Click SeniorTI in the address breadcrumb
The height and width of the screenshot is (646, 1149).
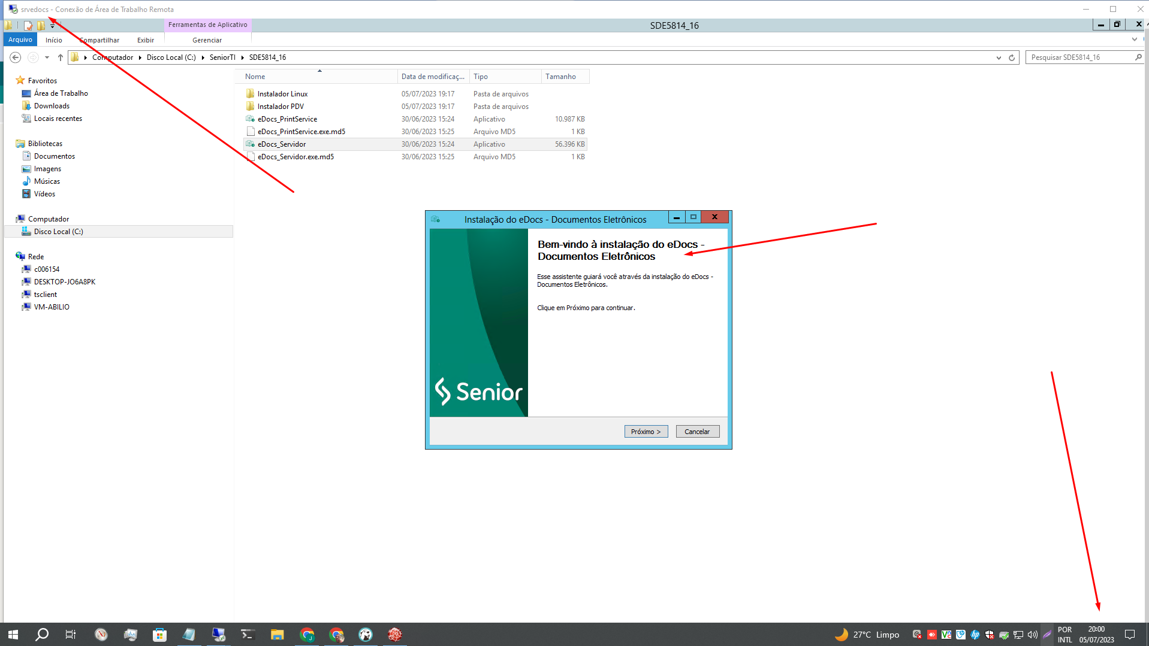[222, 57]
